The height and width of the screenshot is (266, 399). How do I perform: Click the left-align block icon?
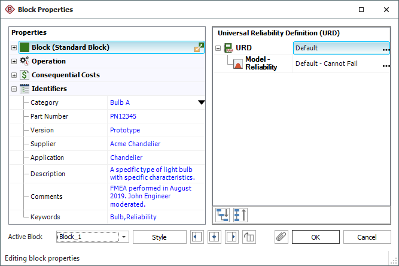coord(197,237)
